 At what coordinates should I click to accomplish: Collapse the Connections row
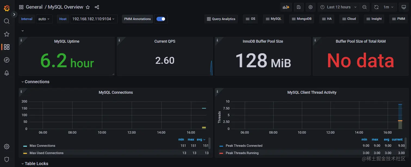35,82
